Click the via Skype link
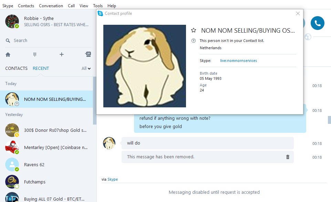 pos(113,179)
